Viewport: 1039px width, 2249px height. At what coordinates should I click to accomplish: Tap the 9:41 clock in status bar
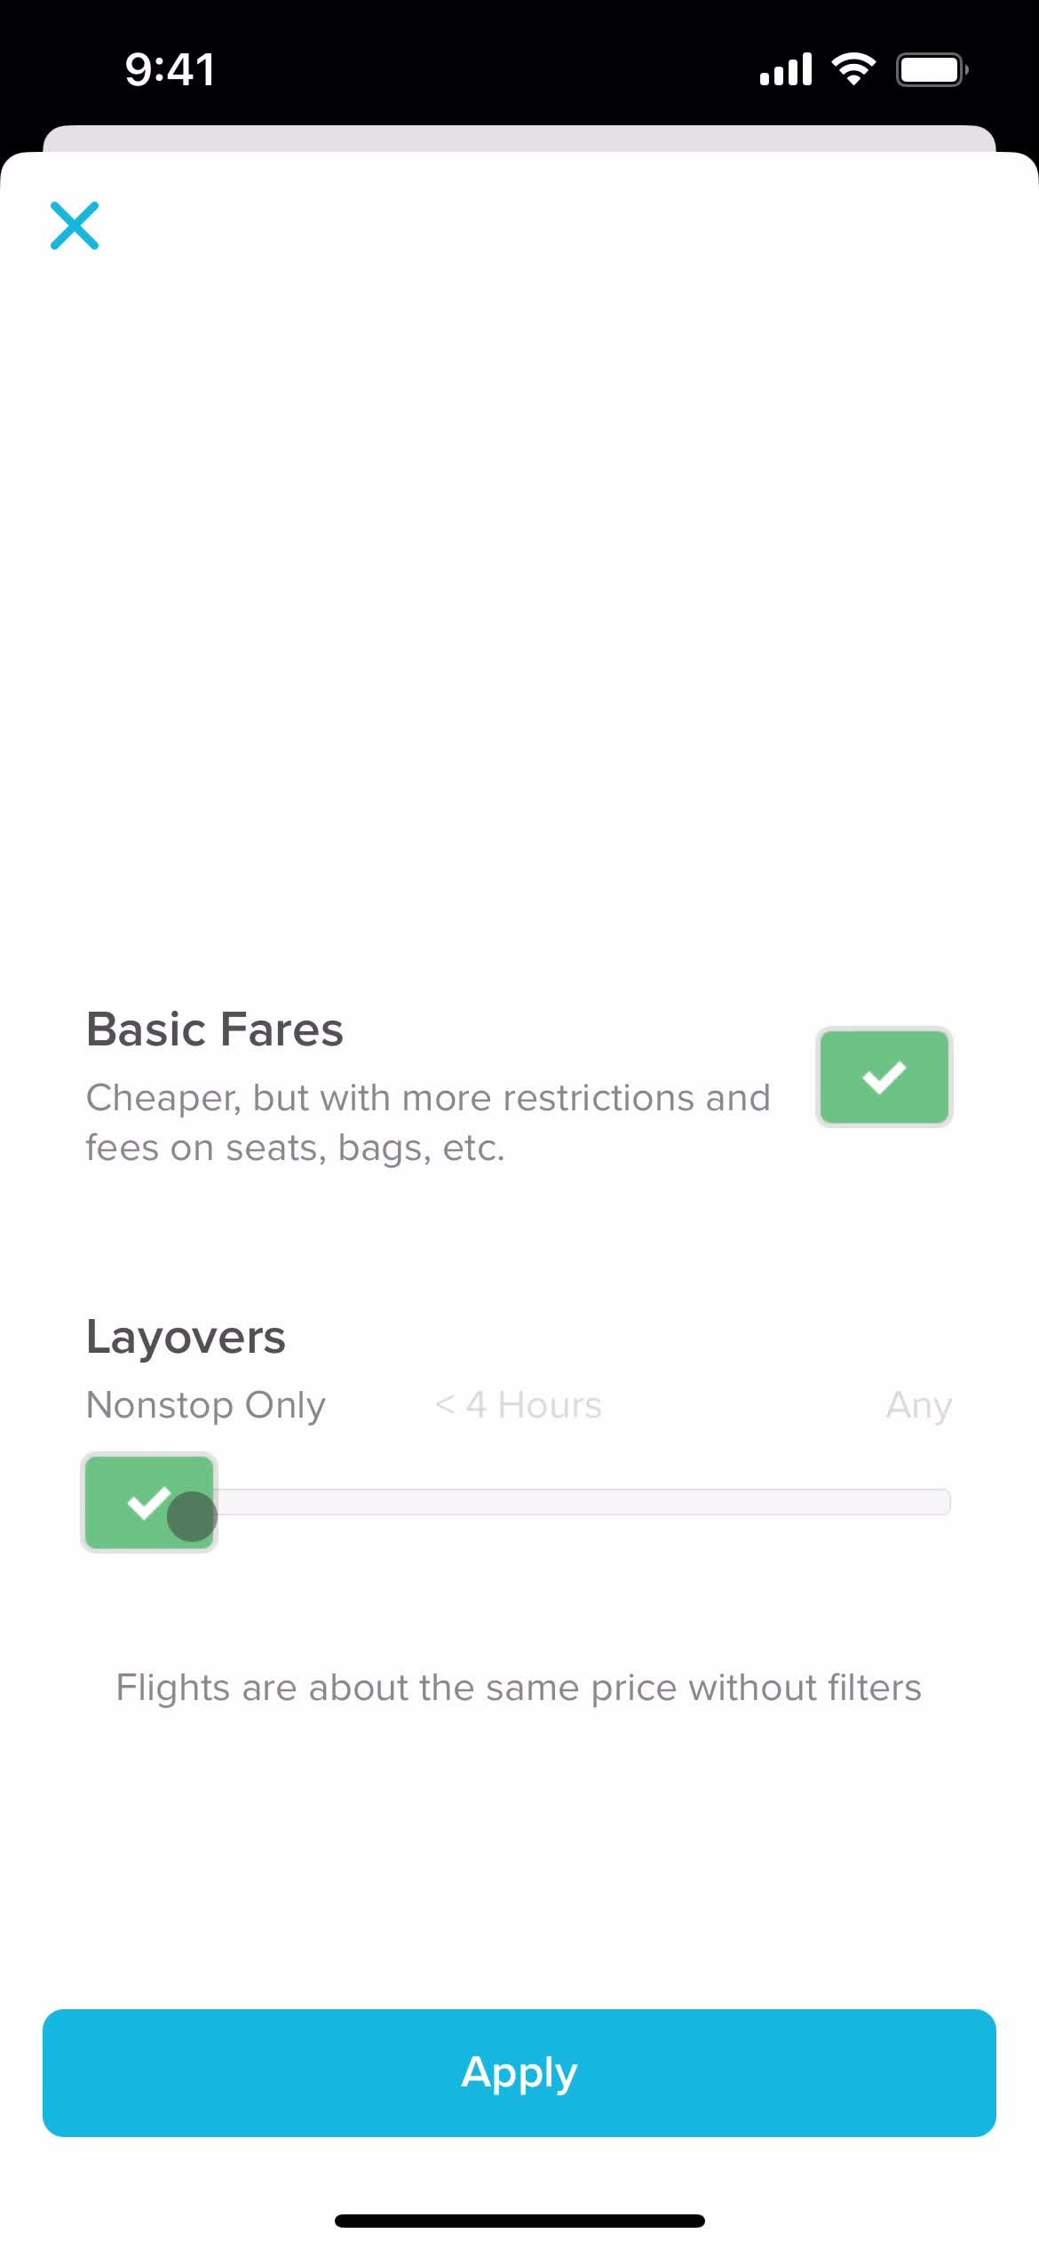pos(170,69)
